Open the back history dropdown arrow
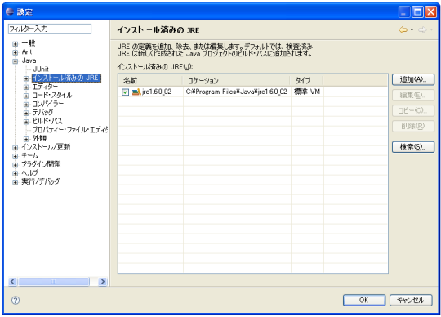Viewport: 441px width, 317px height. 412,29
